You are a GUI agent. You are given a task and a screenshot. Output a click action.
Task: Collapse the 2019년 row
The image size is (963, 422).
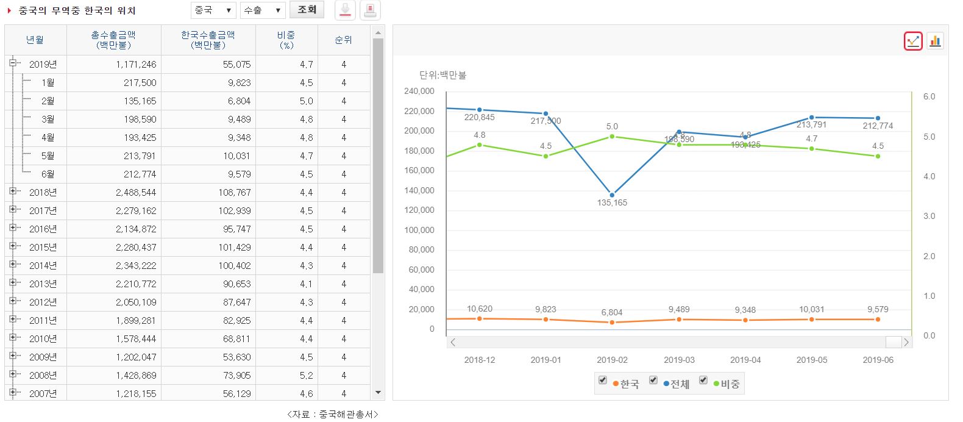[x=12, y=63]
